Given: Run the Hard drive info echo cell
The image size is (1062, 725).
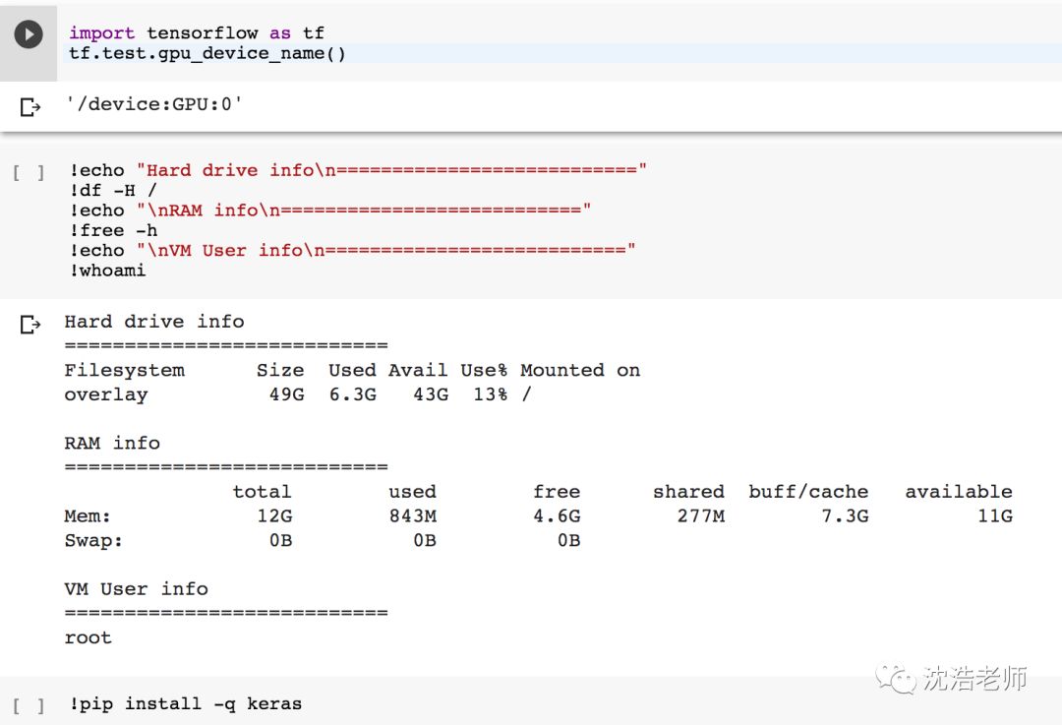Looking at the screenshot, I should (x=29, y=173).
